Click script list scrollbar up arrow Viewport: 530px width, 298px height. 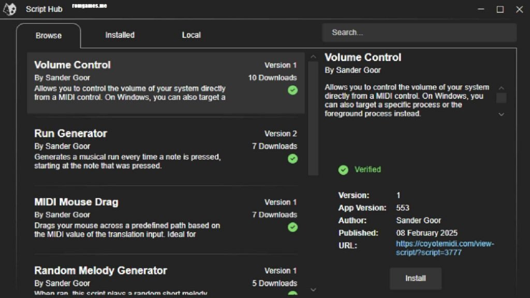point(313,56)
